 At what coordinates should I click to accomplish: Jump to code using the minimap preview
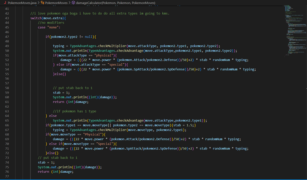[x=294, y=29]
